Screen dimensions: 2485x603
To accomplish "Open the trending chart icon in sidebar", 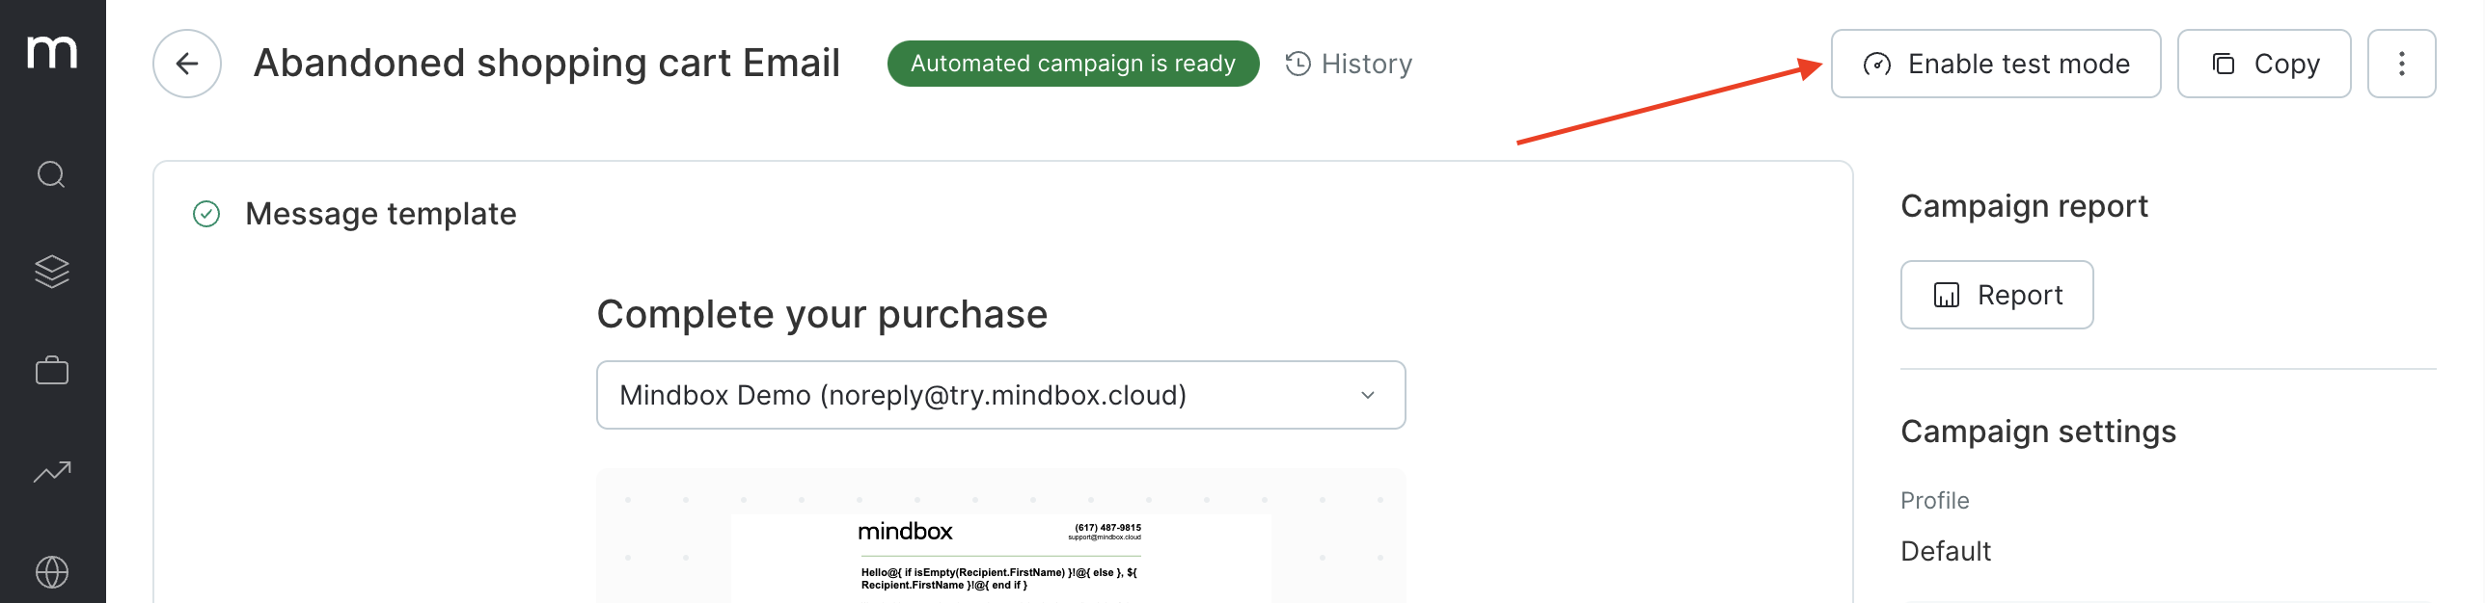I will [x=52, y=471].
